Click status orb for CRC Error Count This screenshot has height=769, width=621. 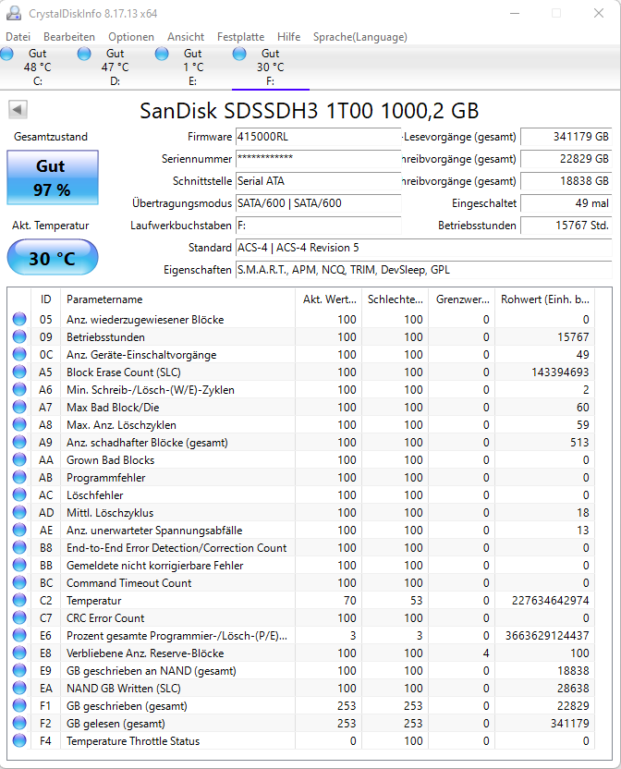click(19, 618)
